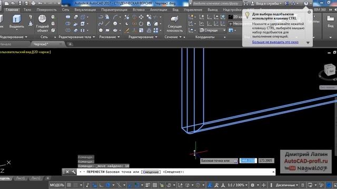
Task: Switch to the Начало document tab
Action: tap(6, 44)
